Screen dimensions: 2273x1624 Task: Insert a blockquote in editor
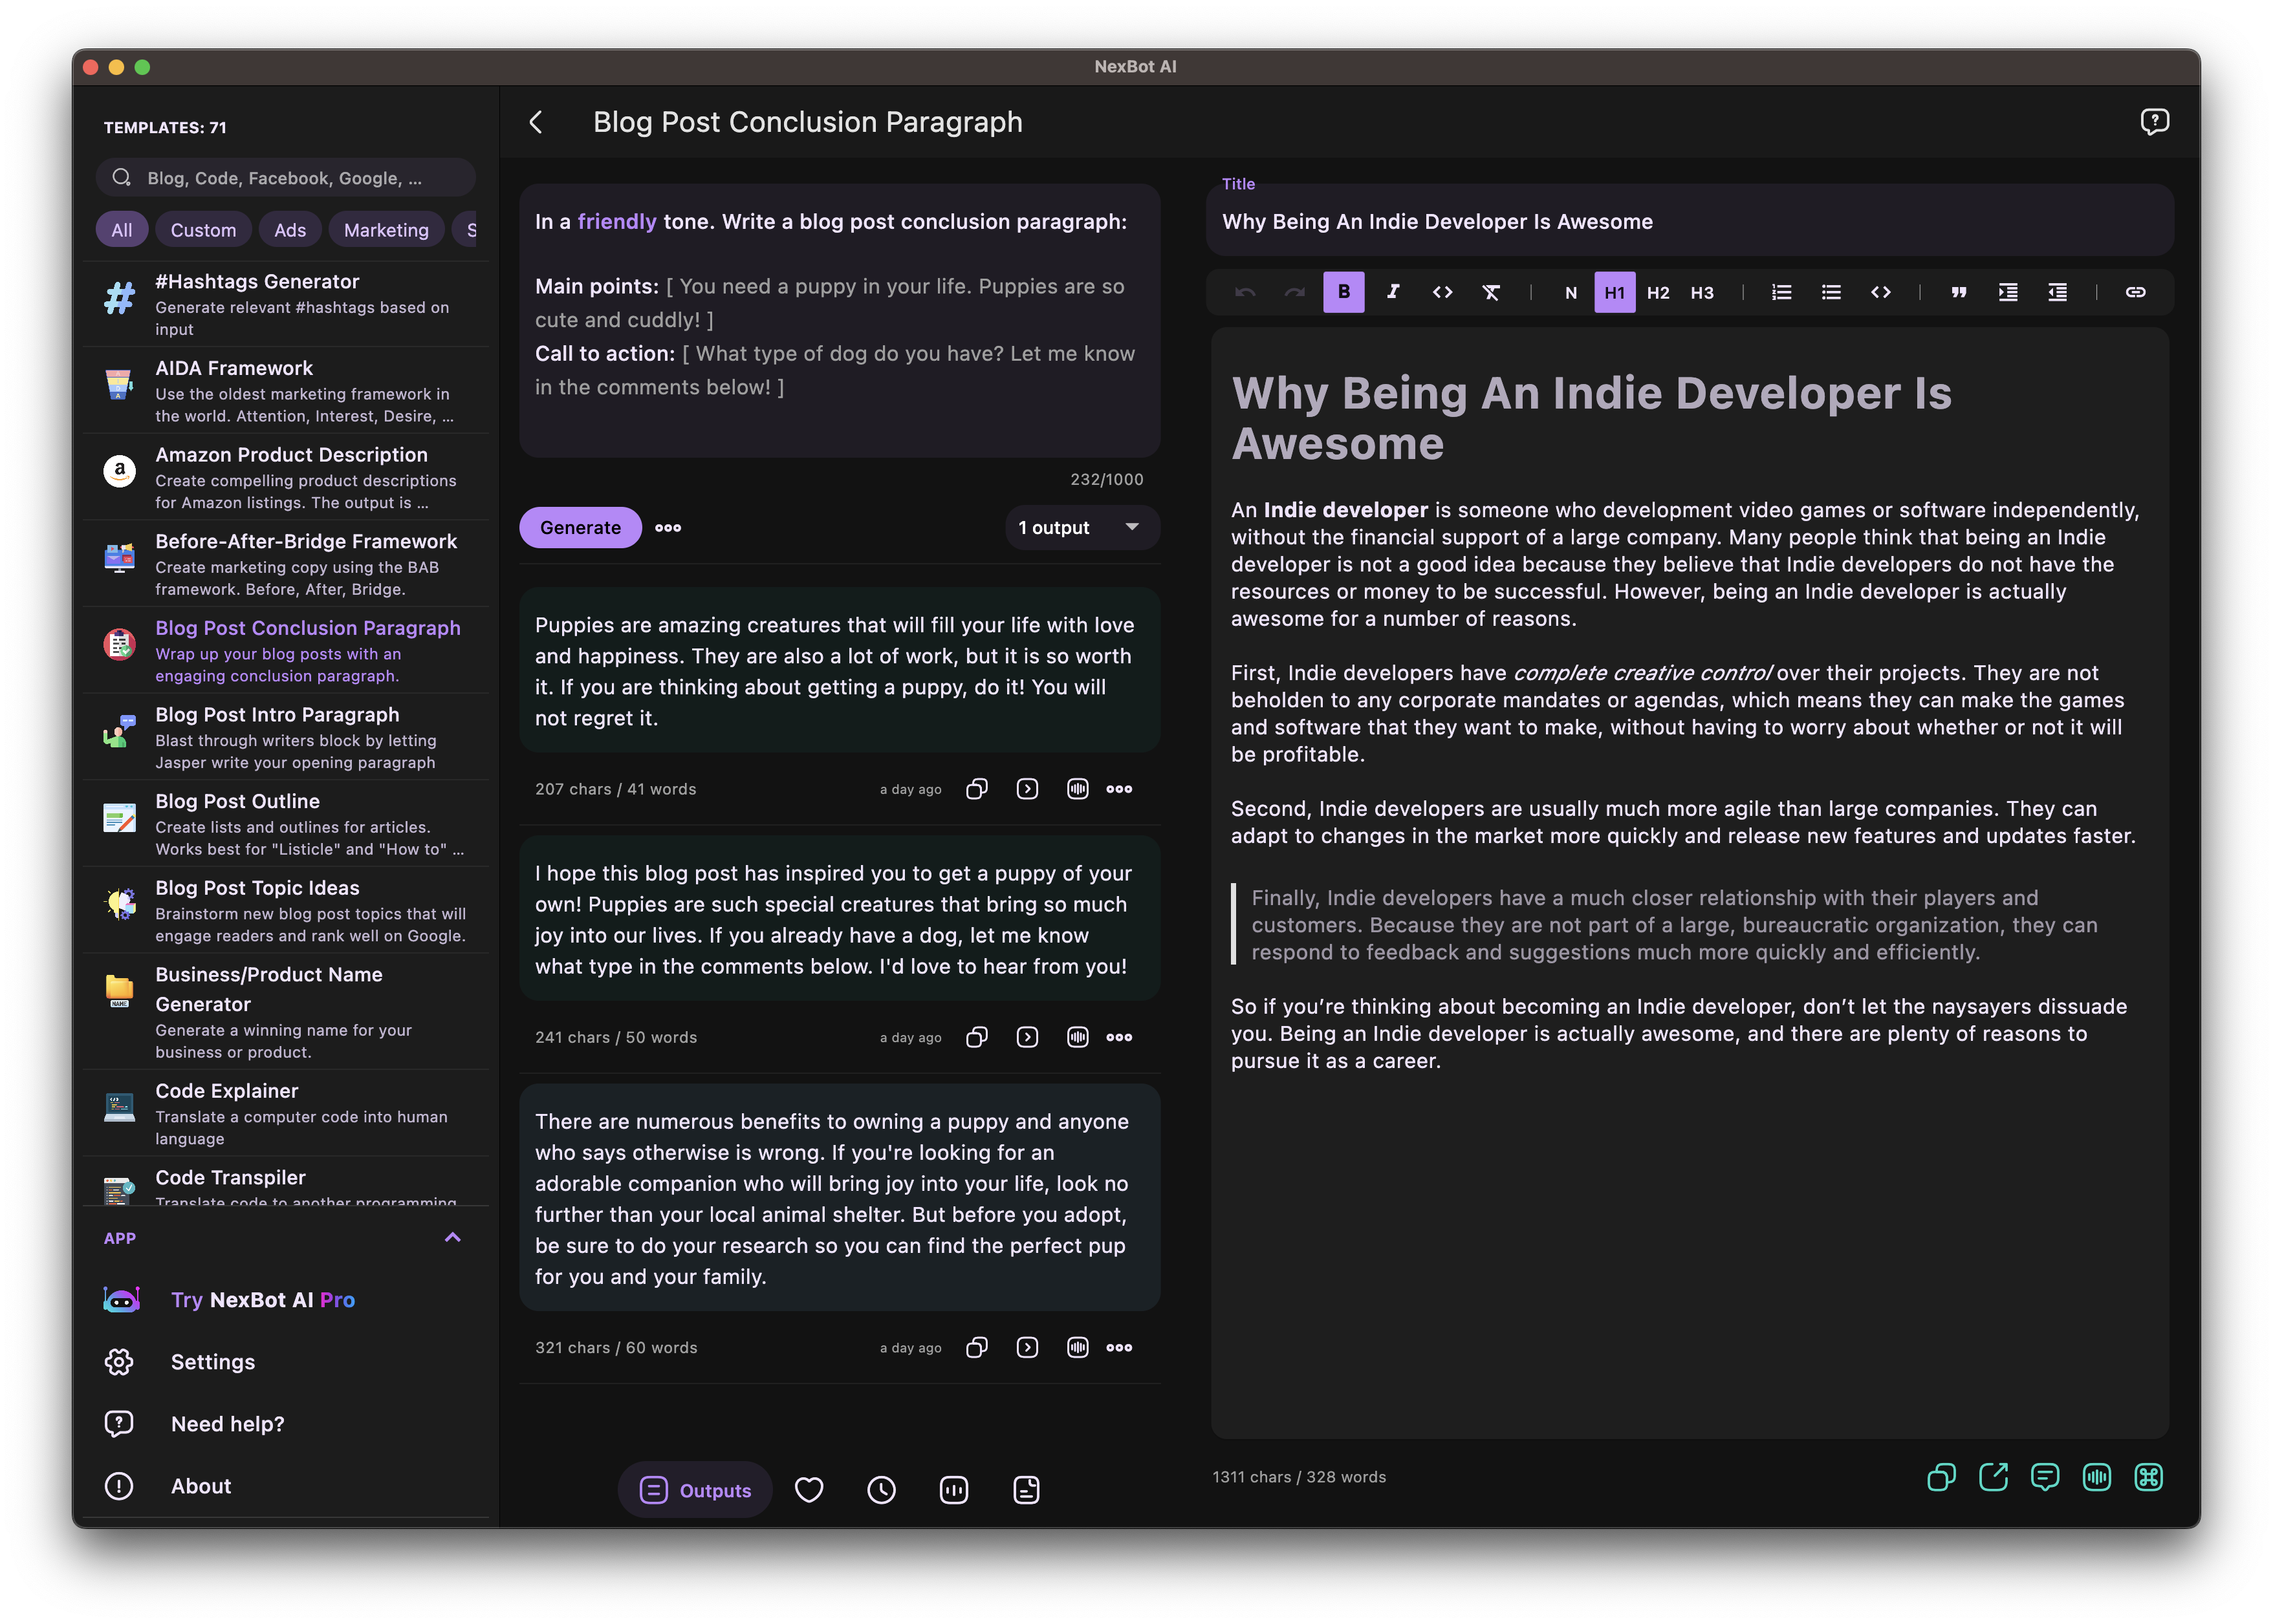tap(1958, 292)
